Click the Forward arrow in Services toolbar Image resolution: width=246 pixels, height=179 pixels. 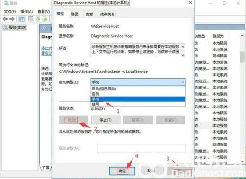pos(12,19)
